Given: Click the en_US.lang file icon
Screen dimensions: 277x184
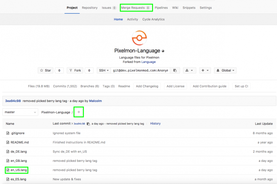Looking at the screenshot, I should pos(8,170).
